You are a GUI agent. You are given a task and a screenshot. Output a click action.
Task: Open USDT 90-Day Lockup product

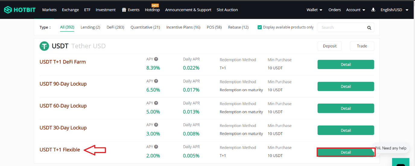coord(63,84)
